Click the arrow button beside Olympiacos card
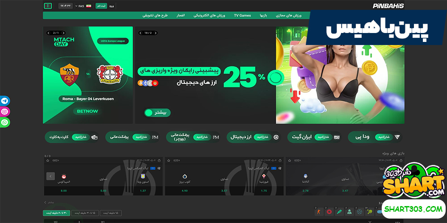 (51, 176)
